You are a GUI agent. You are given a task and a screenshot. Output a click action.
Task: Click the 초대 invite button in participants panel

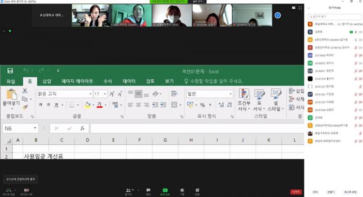click(x=315, y=192)
